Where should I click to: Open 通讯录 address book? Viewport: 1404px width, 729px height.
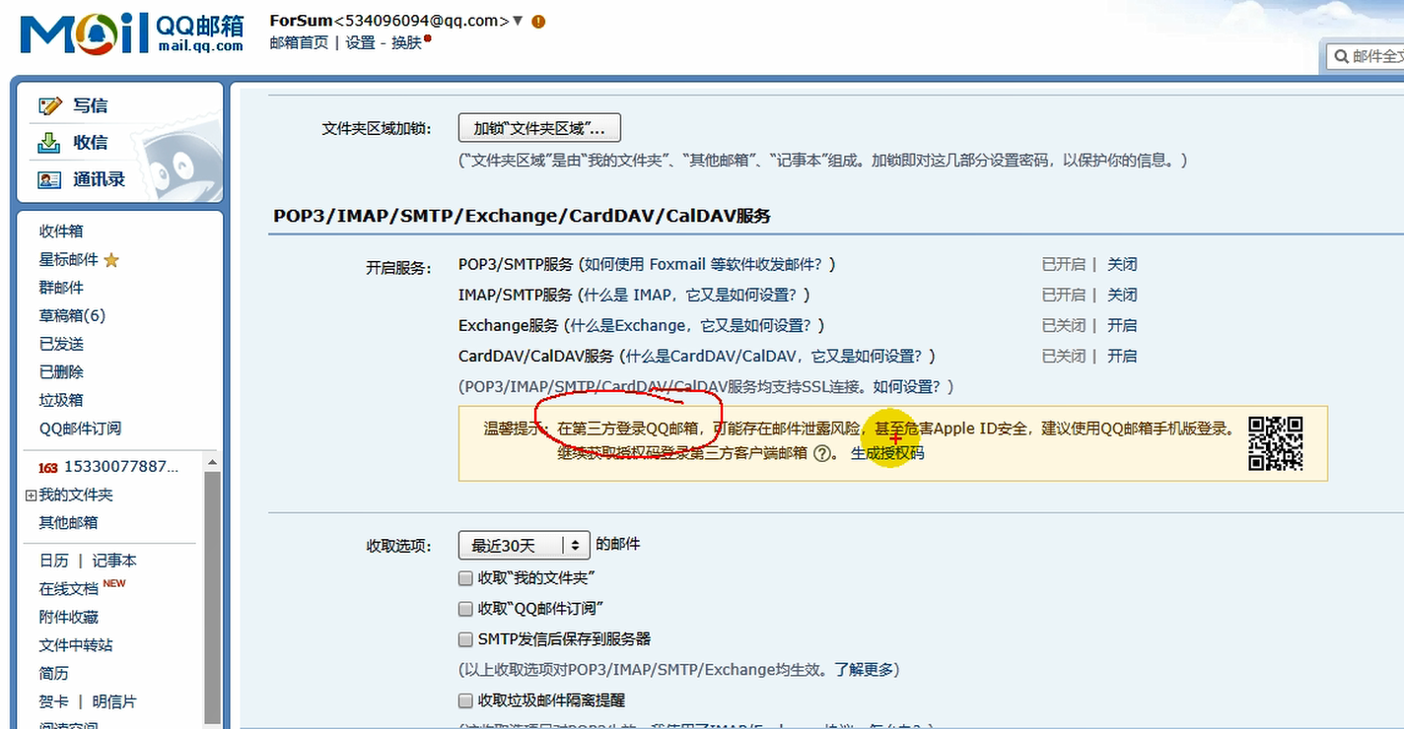[x=99, y=180]
